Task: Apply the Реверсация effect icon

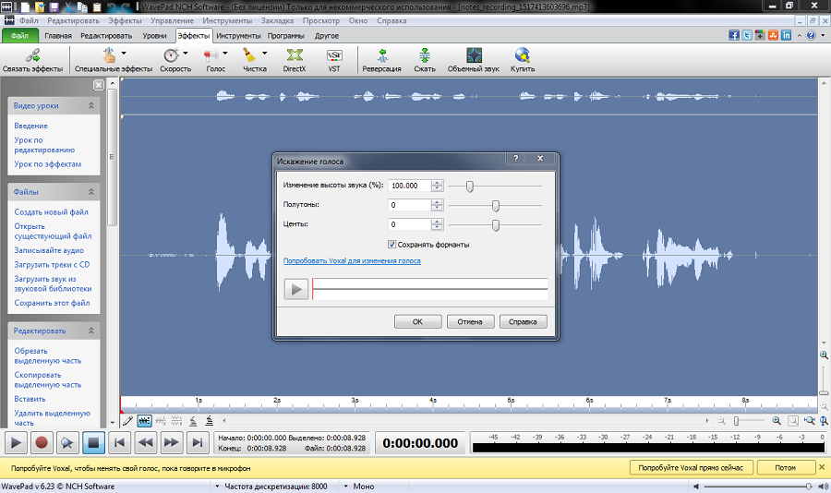Action: pos(382,55)
